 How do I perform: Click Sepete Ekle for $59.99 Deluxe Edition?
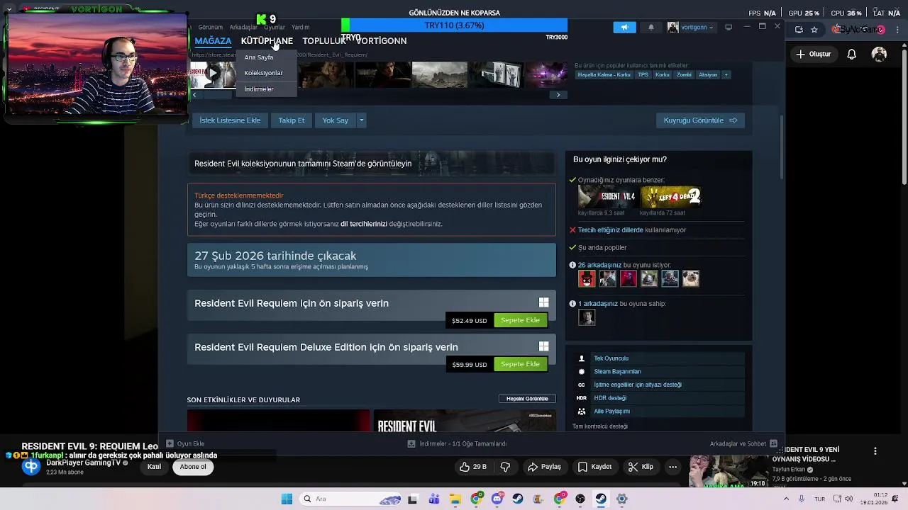[520, 364]
